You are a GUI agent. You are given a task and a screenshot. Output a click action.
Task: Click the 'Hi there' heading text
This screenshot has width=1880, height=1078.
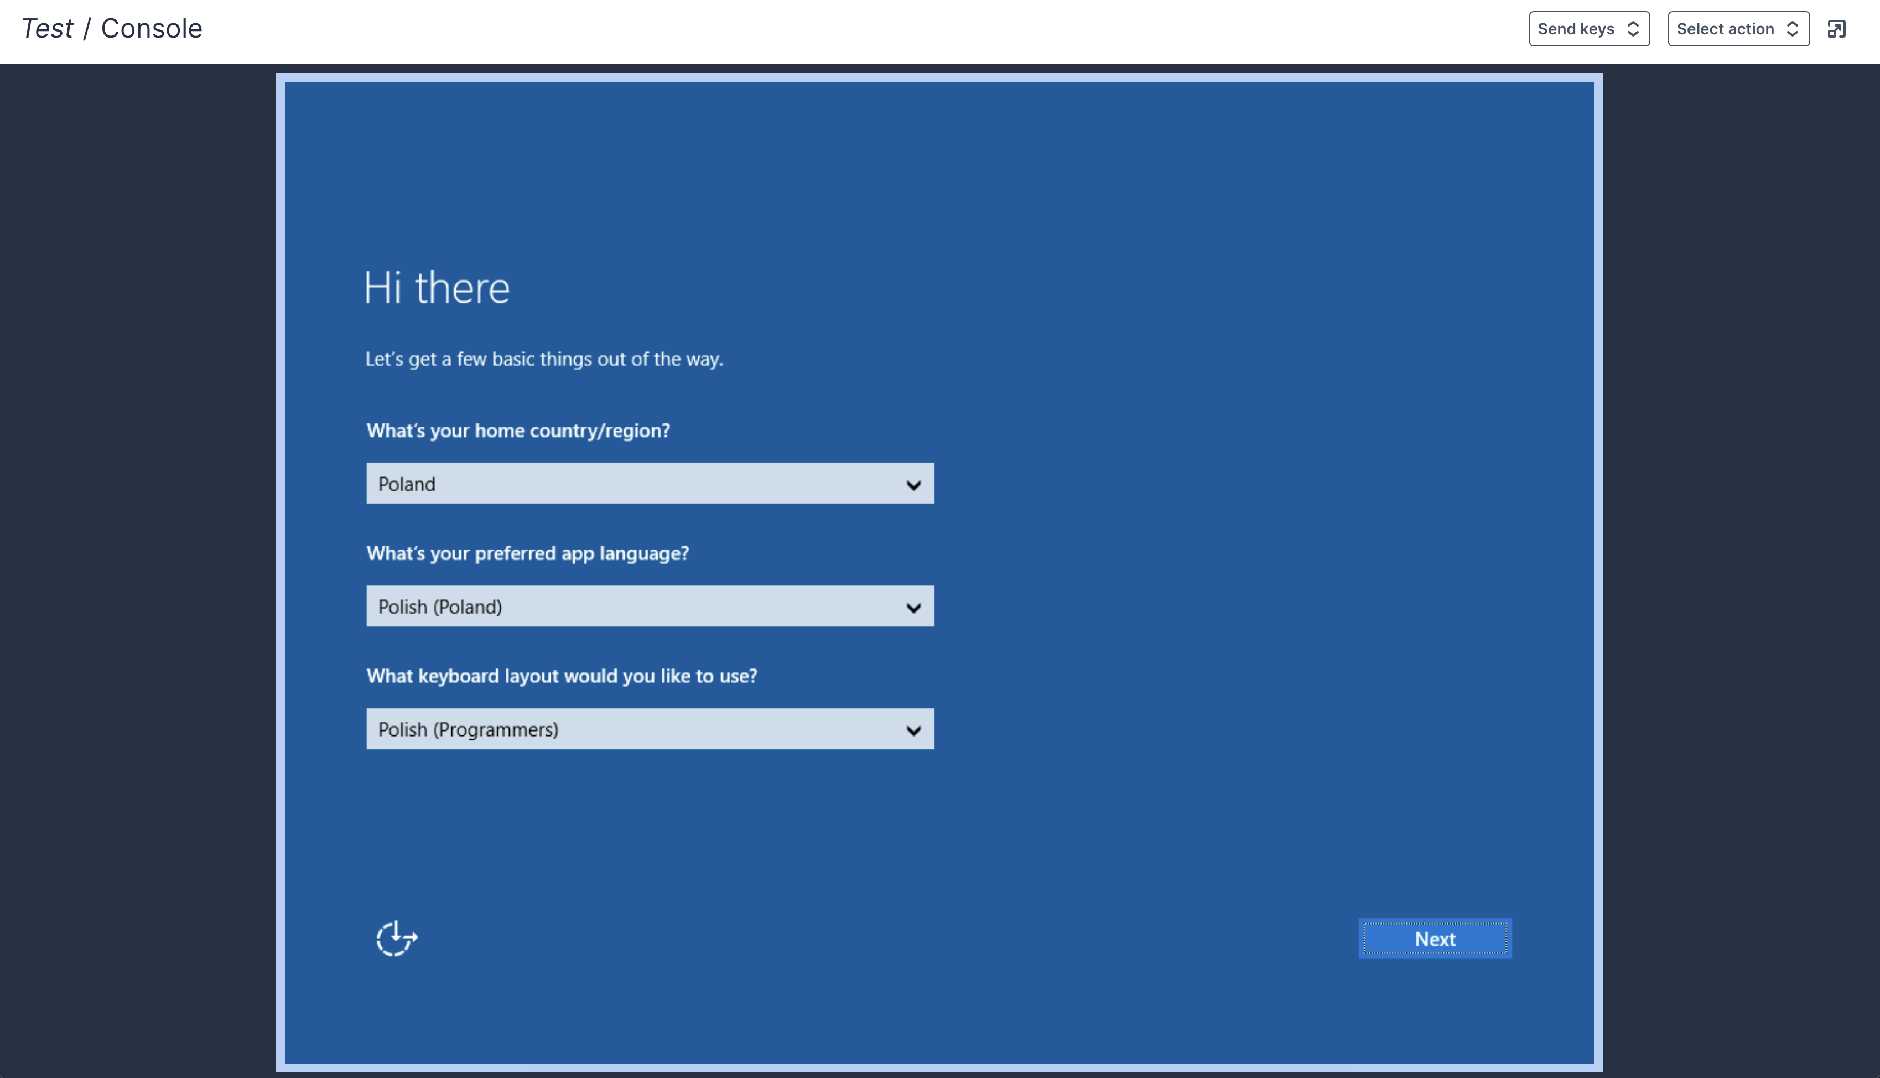[x=437, y=288]
